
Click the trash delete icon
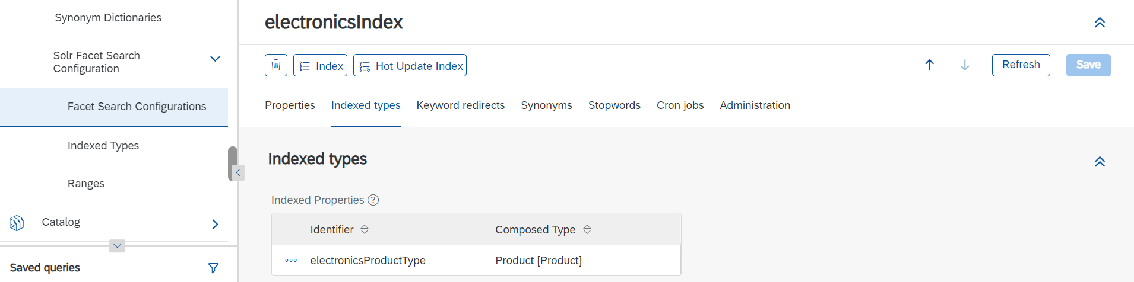click(276, 65)
